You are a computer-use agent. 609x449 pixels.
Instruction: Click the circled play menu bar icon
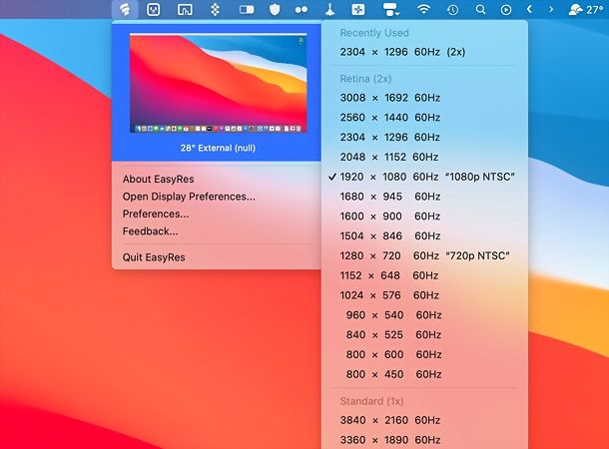[x=506, y=10]
